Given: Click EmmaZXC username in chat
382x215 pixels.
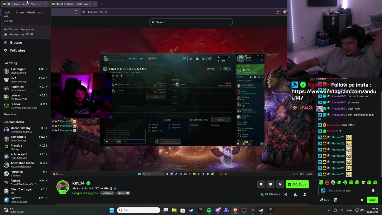Looking at the screenshot, I should point(334,125).
